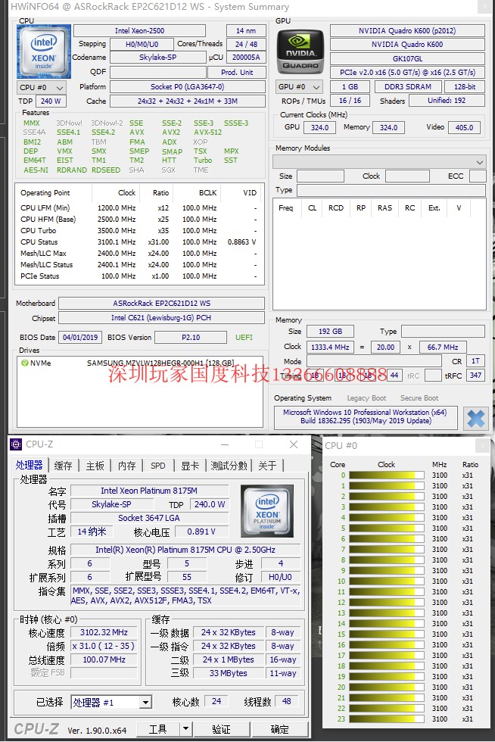This screenshot has width=495, height=742.
Task: Click the Core 23 clock bar
Action: point(387,719)
